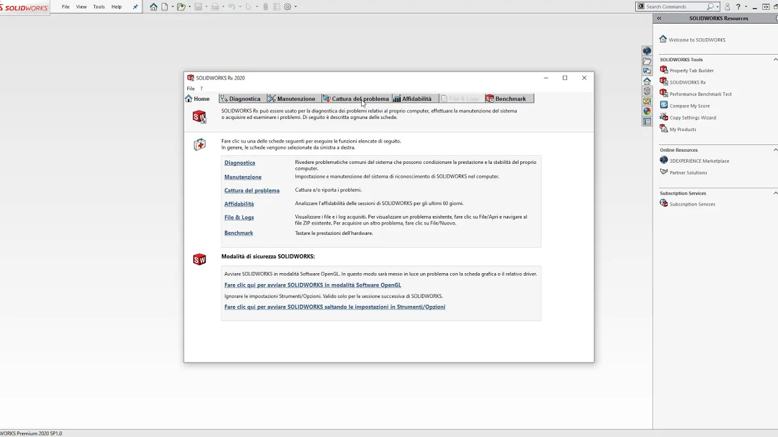Open the main File menu of SOLIDWORKS
Image resolution: width=778 pixels, height=437 pixels.
[66, 7]
